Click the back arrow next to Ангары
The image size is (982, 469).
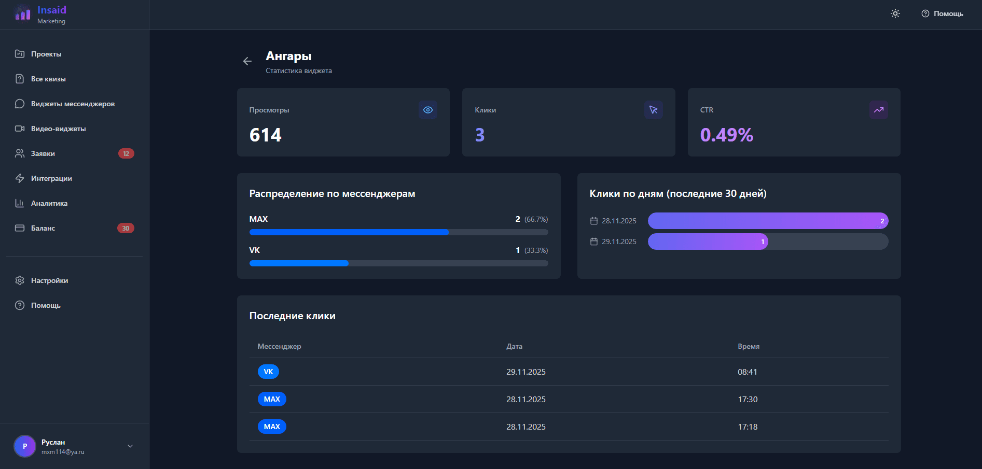tap(247, 61)
